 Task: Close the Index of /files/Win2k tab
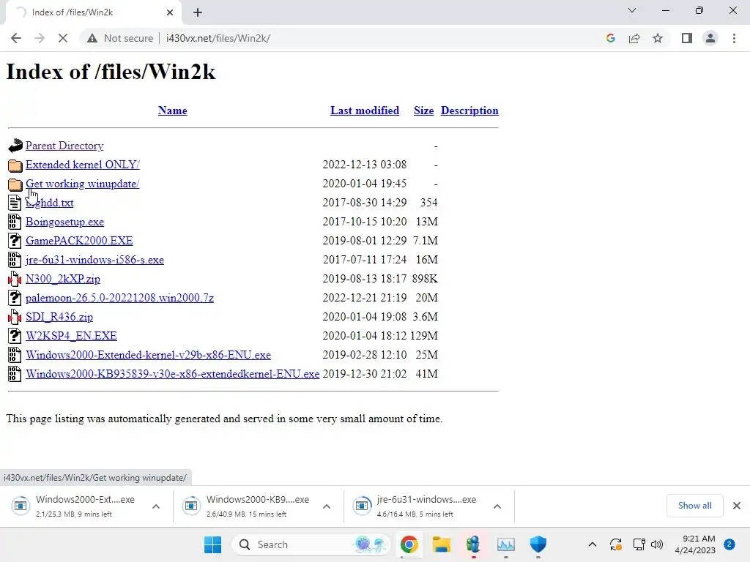pyautogui.click(x=170, y=12)
